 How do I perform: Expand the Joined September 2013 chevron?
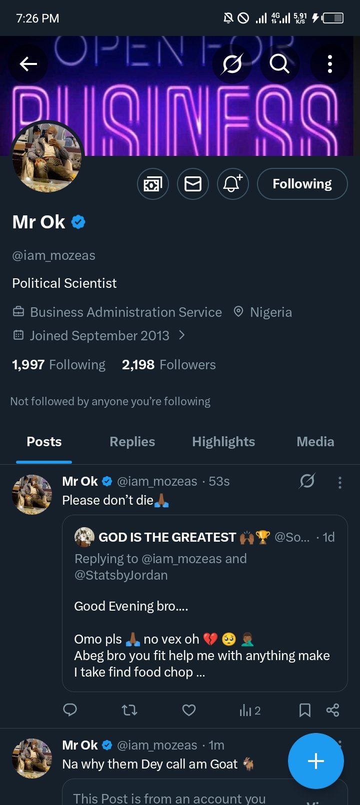(182, 335)
